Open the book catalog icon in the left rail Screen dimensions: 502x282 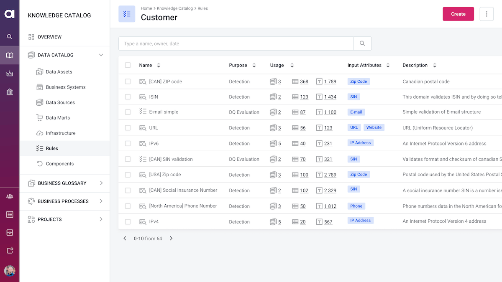pos(10,55)
